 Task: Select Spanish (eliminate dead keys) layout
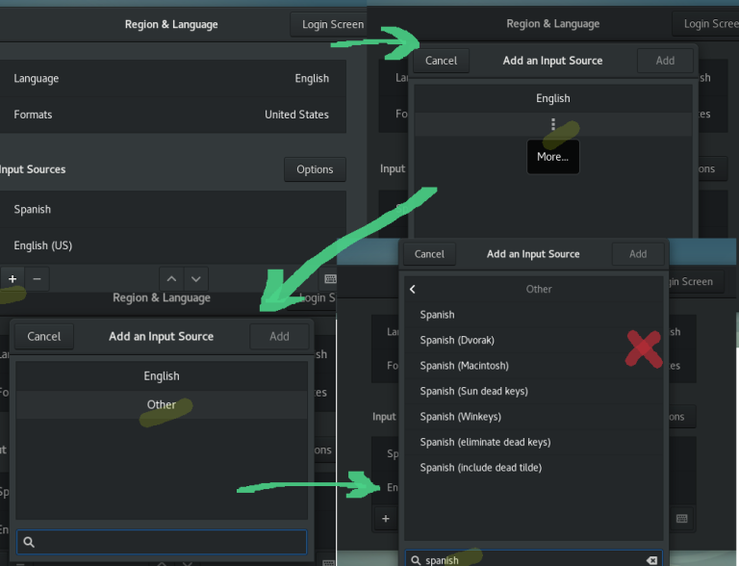(533, 442)
